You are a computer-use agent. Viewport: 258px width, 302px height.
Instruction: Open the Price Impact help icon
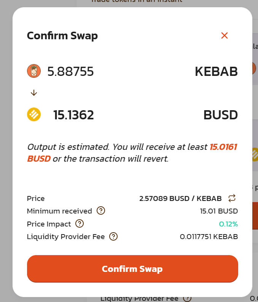[x=80, y=224]
